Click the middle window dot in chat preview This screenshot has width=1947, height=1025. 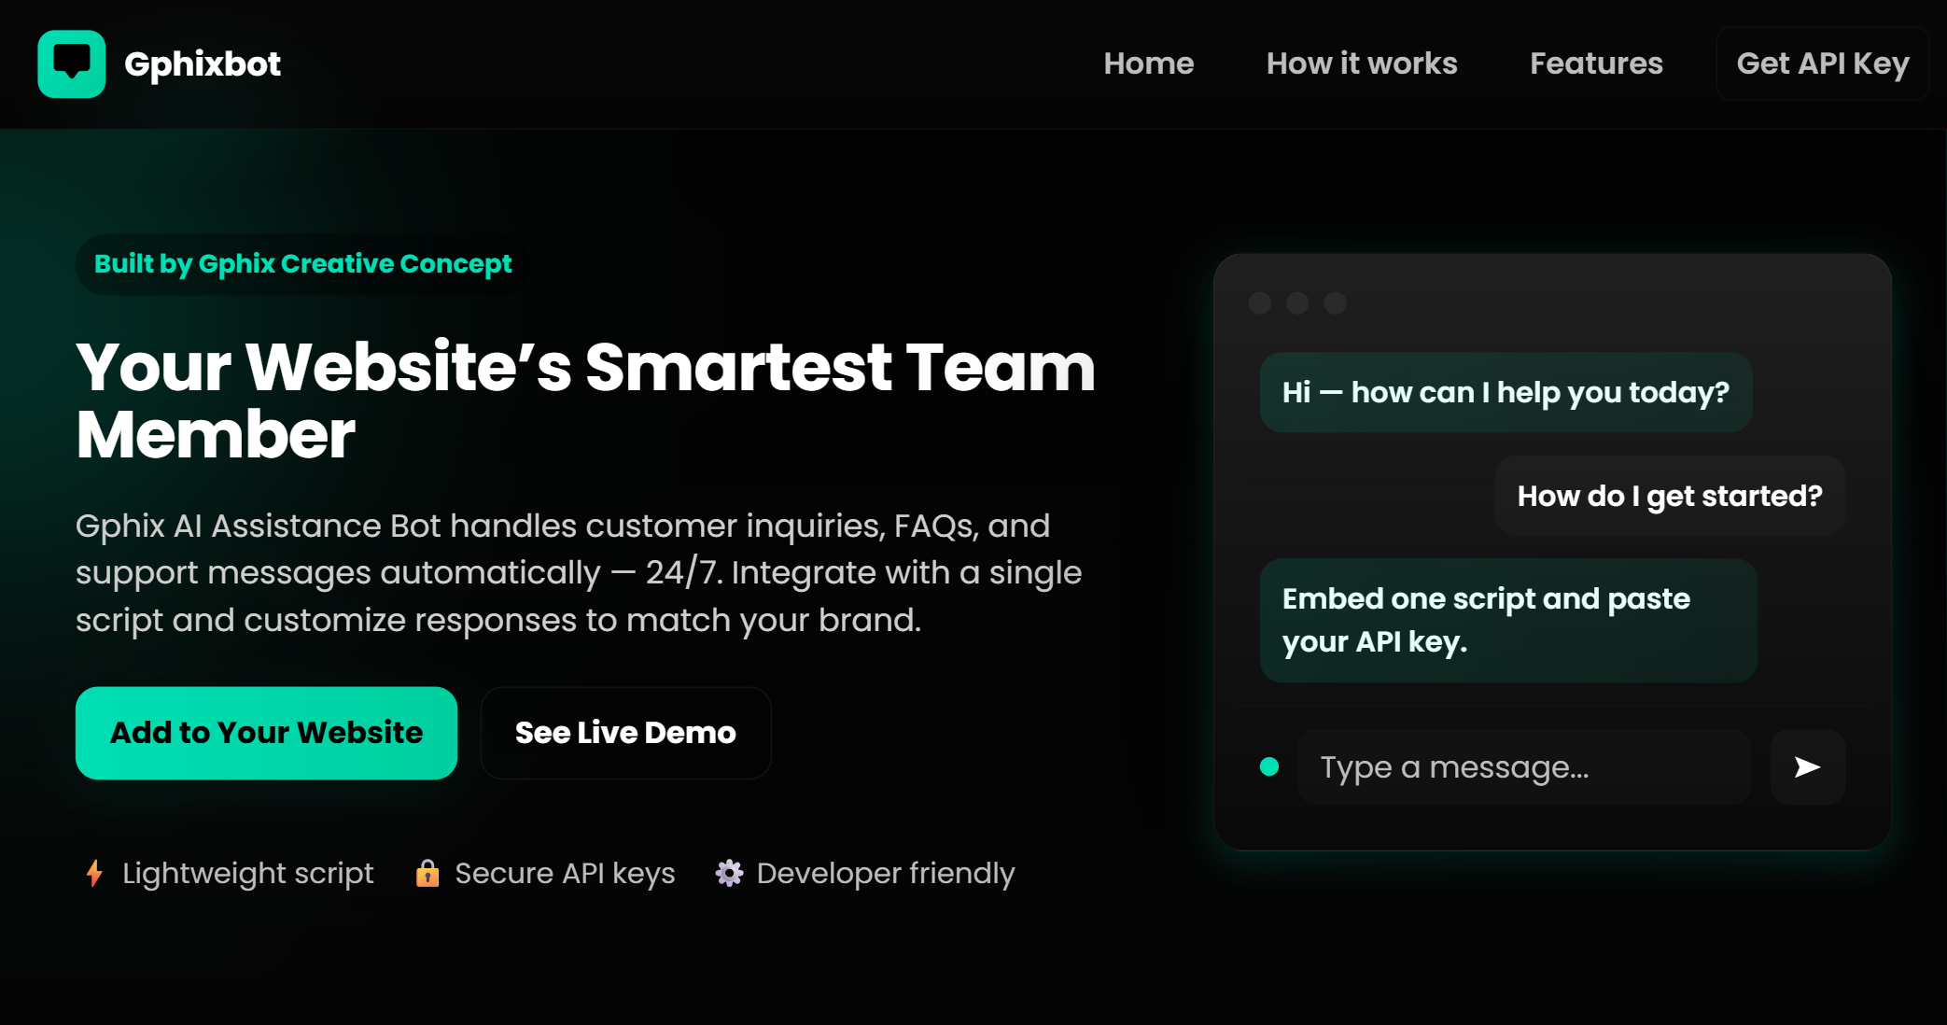point(1297,303)
